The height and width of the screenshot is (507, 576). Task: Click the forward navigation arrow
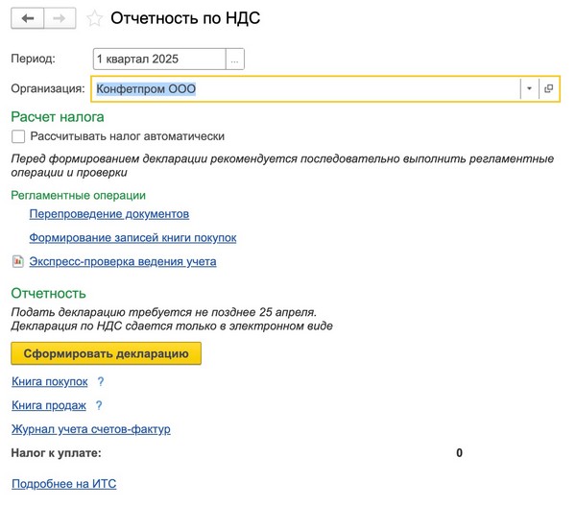(59, 18)
